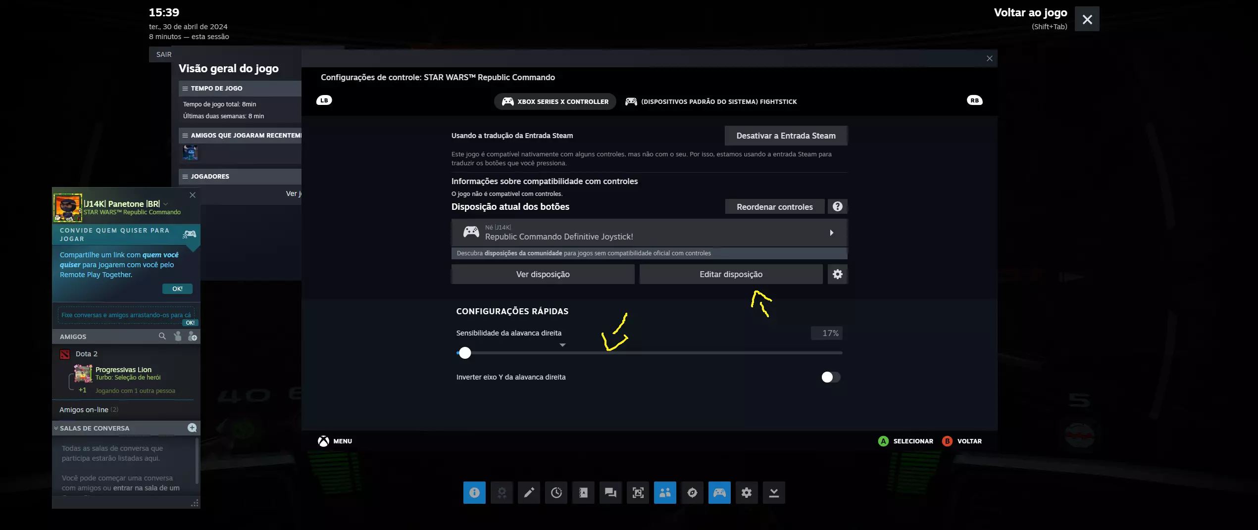Screen dimensions: 1258x530
Task: Click the RB bumper icon
Action: (975, 100)
